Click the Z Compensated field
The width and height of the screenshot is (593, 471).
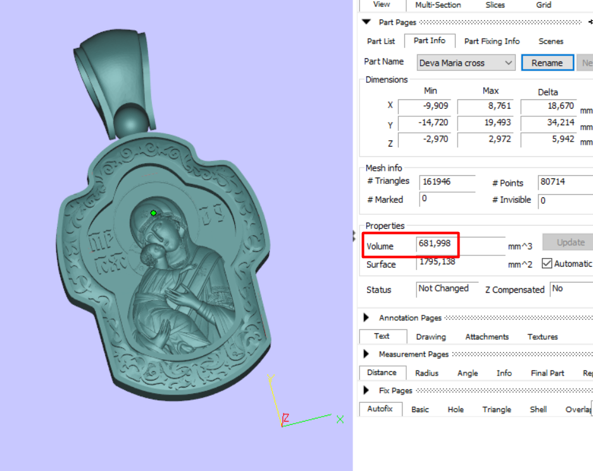coord(571,290)
